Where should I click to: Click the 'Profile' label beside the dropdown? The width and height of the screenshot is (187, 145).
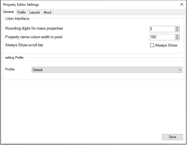(10, 69)
